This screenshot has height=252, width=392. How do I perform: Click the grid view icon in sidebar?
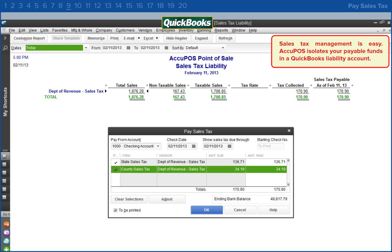pos(5,165)
